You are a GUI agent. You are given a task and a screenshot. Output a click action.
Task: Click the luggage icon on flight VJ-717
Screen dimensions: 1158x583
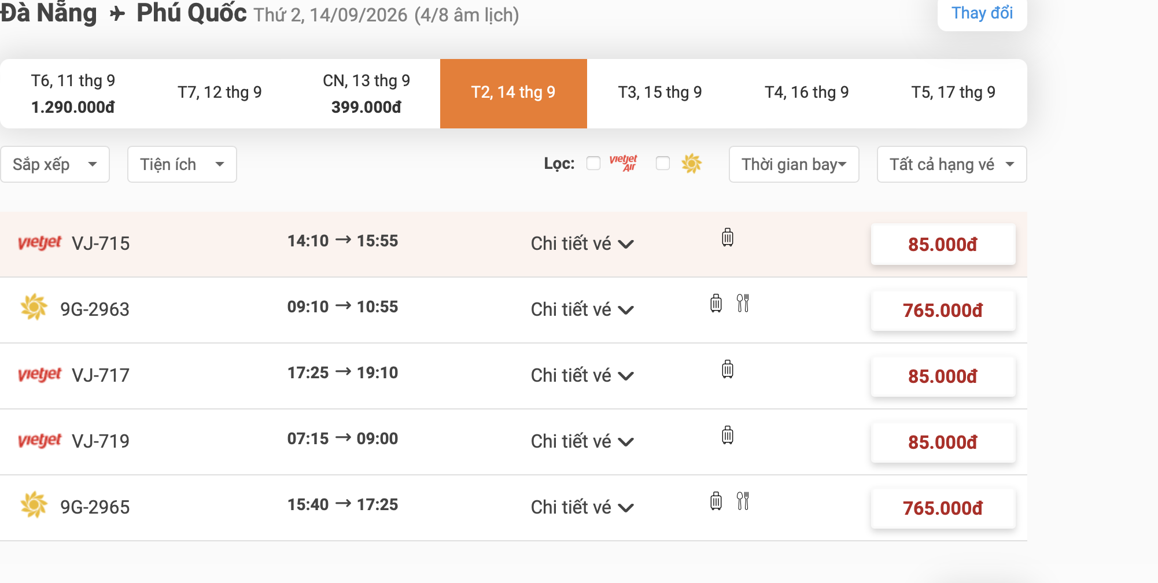tap(728, 369)
